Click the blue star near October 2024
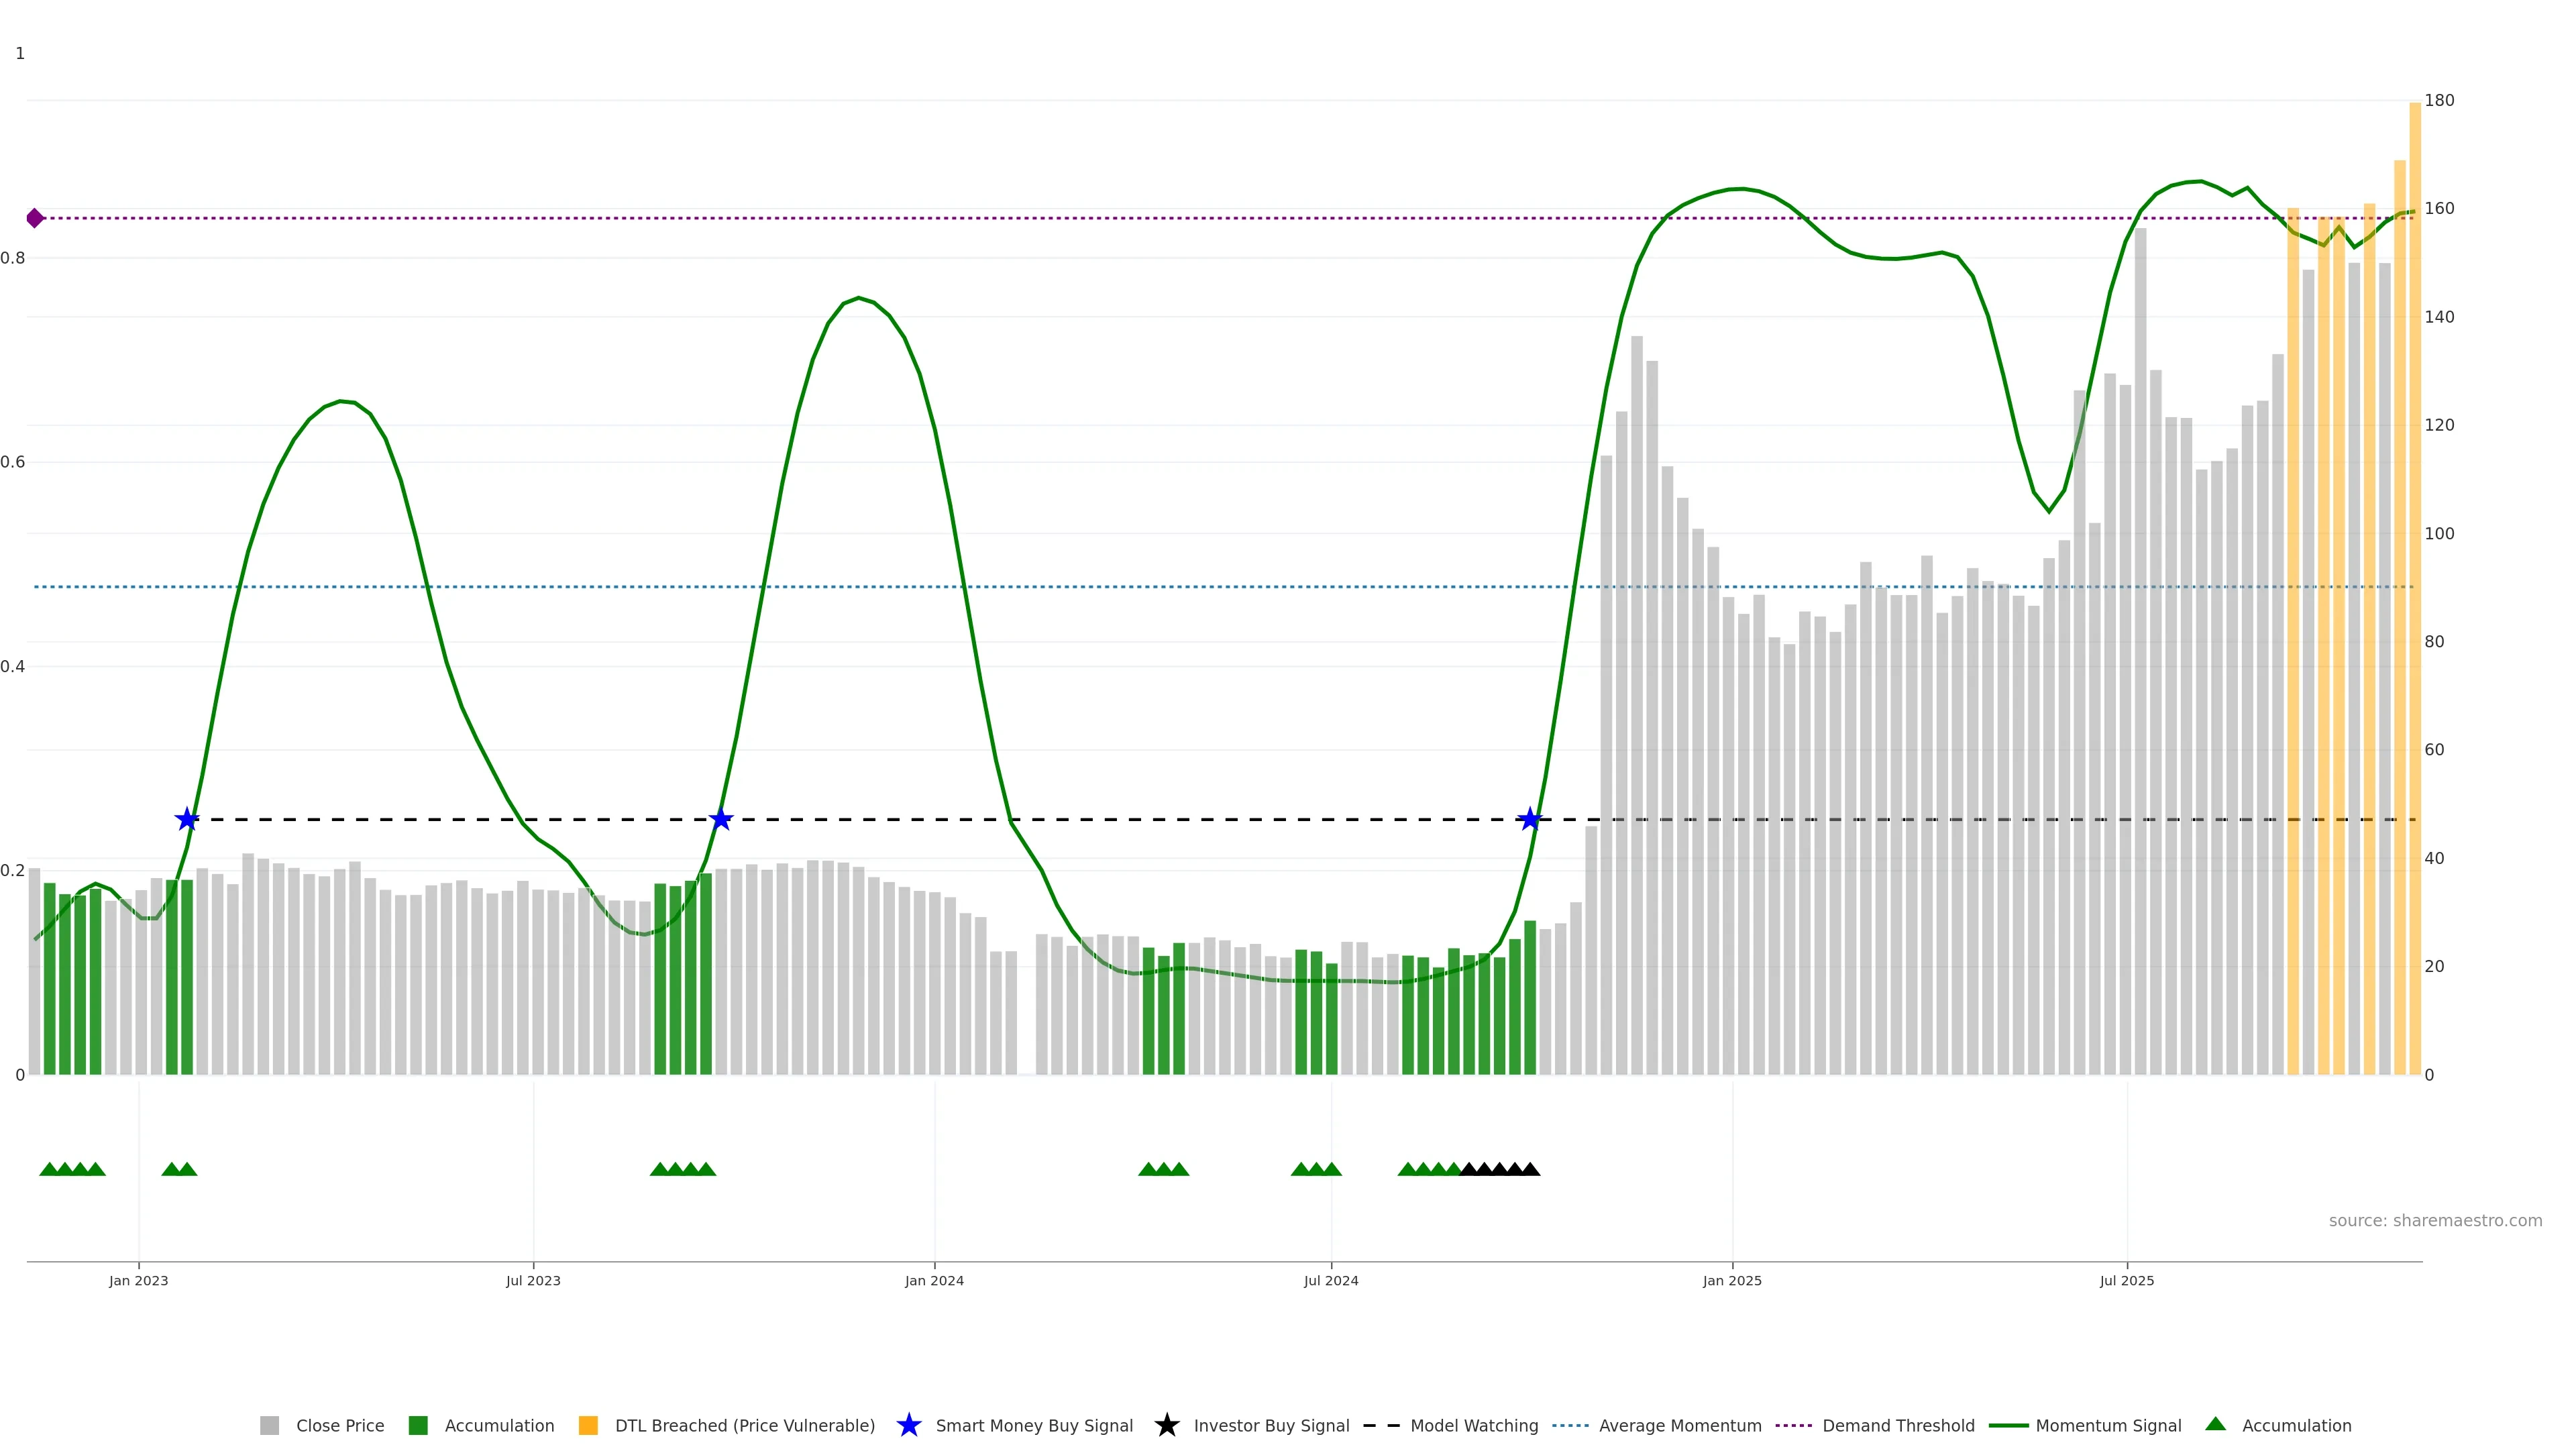The image size is (2576, 1449). (1529, 820)
